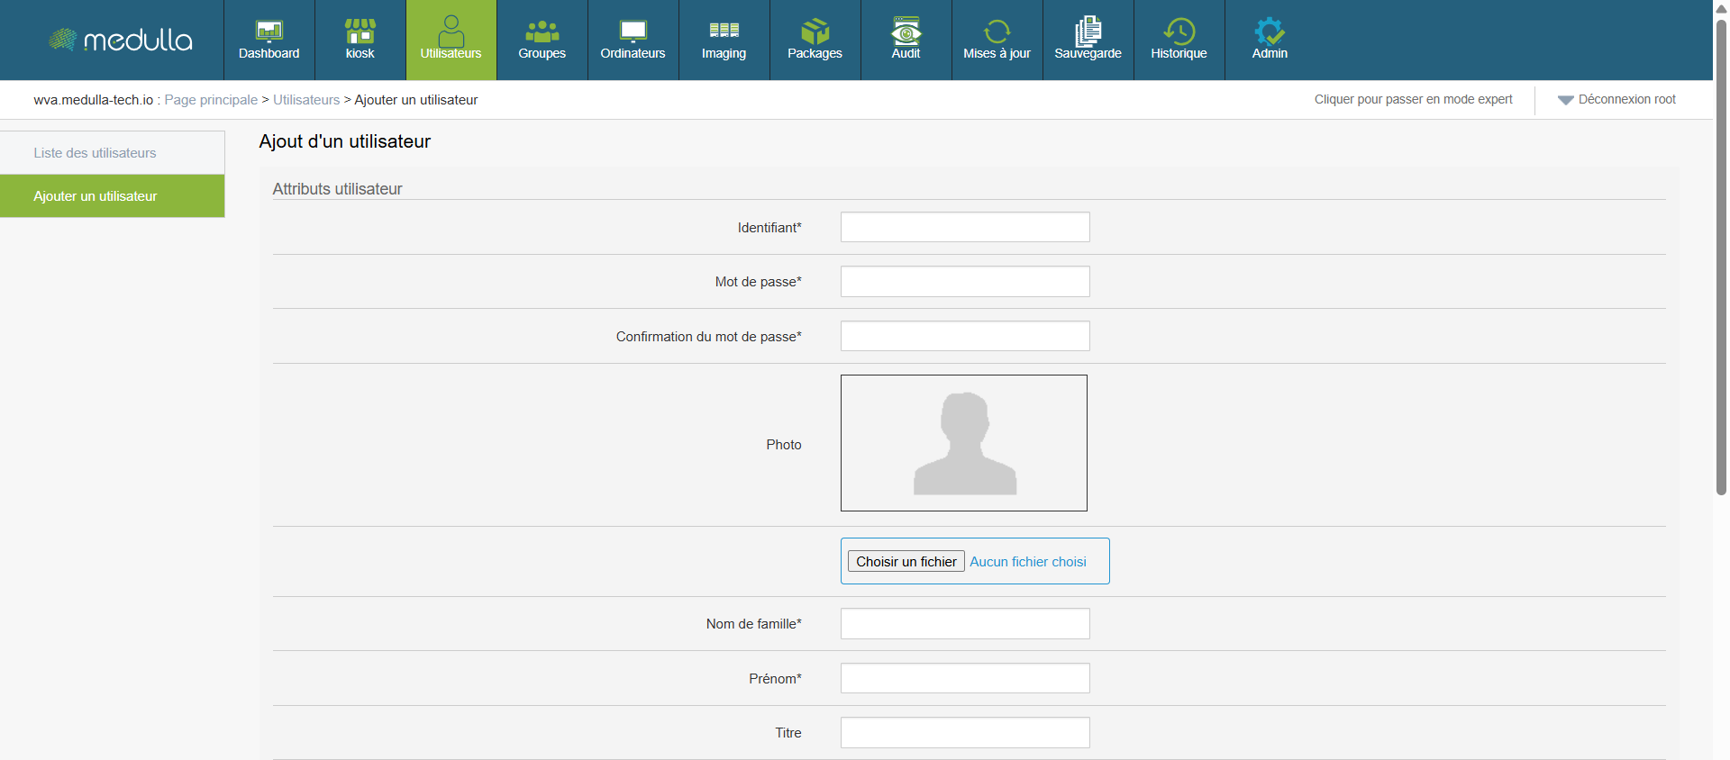Open the Mises à jour refresh icon
The width and height of the screenshot is (1730, 760).
(997, 32)
